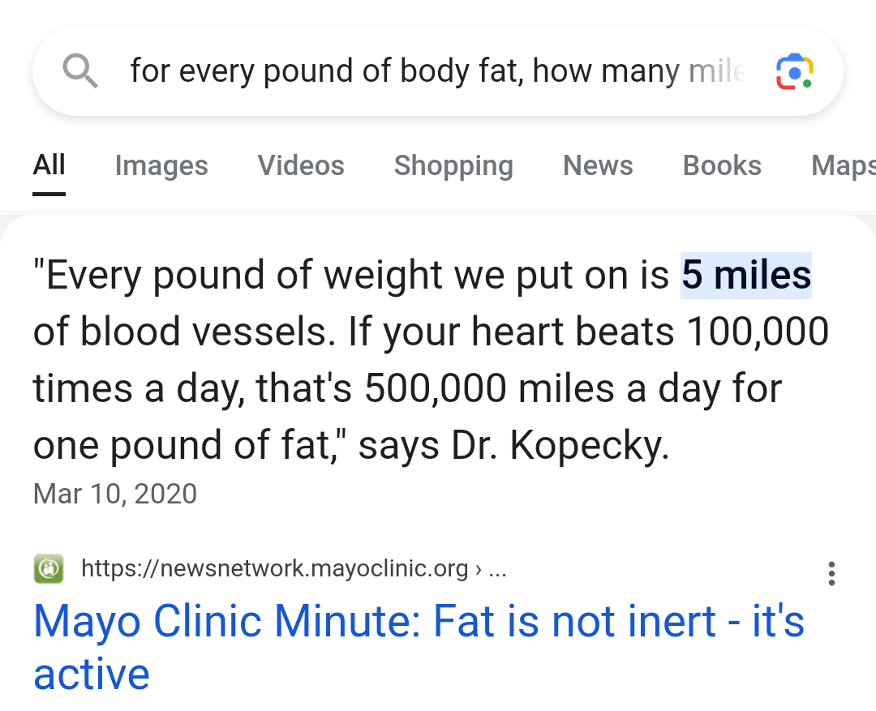Click the "Mar 10, 2020" date text

(x=115, y=494)
